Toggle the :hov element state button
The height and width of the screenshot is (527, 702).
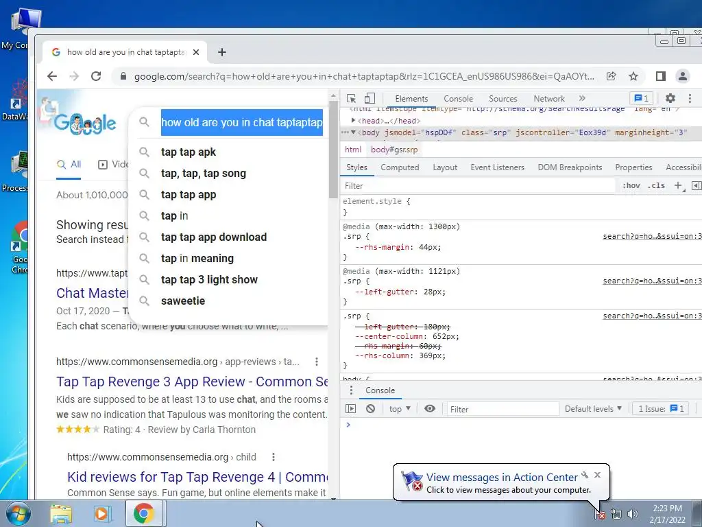coord(631,185)
